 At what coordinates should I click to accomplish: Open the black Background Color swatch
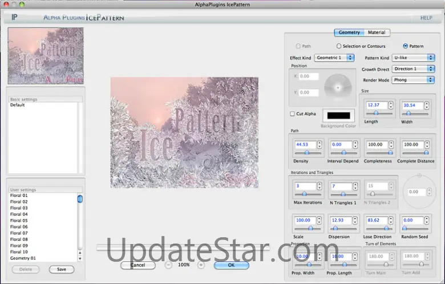[338, 115]
